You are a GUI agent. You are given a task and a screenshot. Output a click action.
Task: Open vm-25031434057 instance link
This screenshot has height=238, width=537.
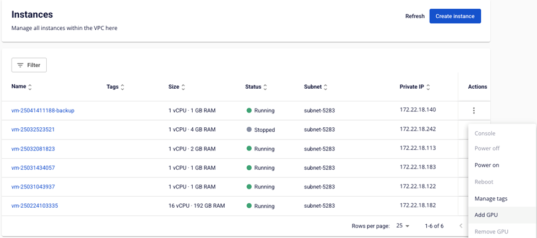tap(33, 167)
